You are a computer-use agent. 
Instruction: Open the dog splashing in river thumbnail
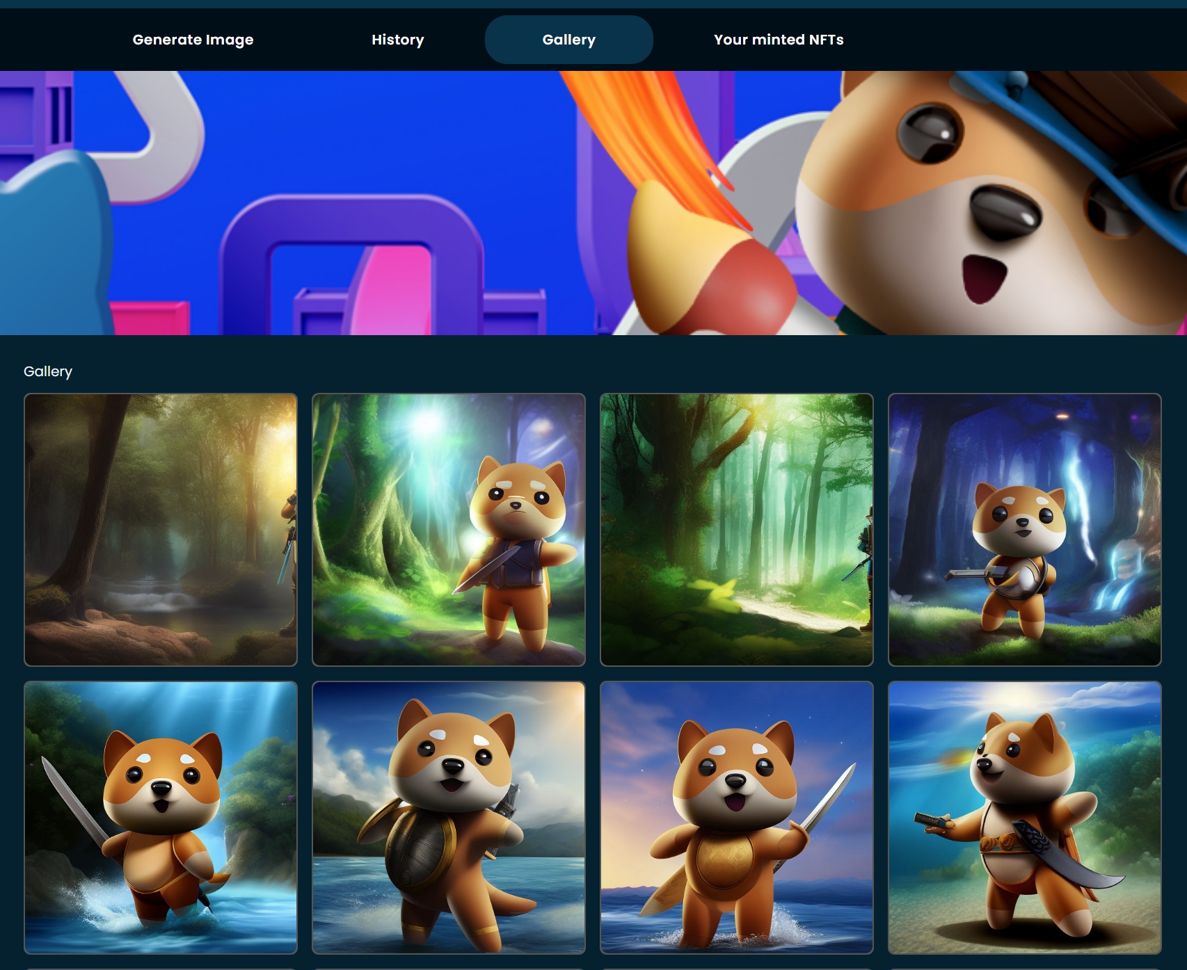tap(161, 818)
